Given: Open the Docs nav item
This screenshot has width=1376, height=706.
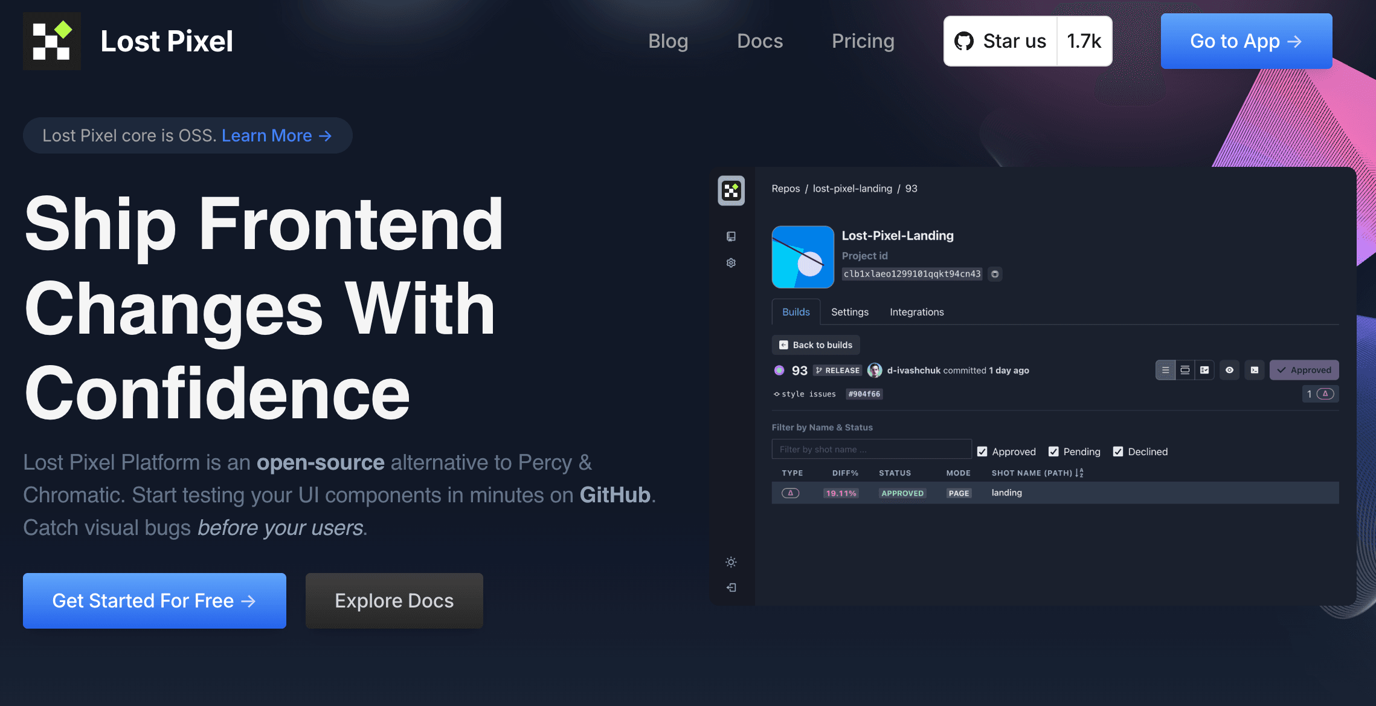Looking at the screenshot, I should 760,41.
